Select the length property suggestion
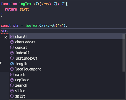 67,64
